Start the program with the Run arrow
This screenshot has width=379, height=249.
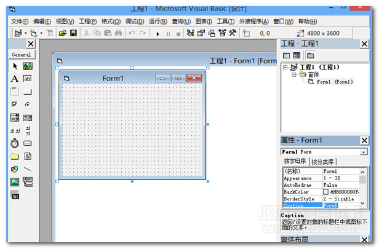coord(158,34)
